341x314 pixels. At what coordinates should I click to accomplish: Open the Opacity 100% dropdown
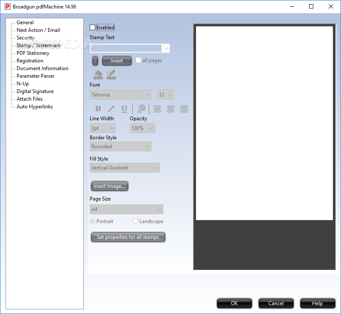click(x=142, y=128)
